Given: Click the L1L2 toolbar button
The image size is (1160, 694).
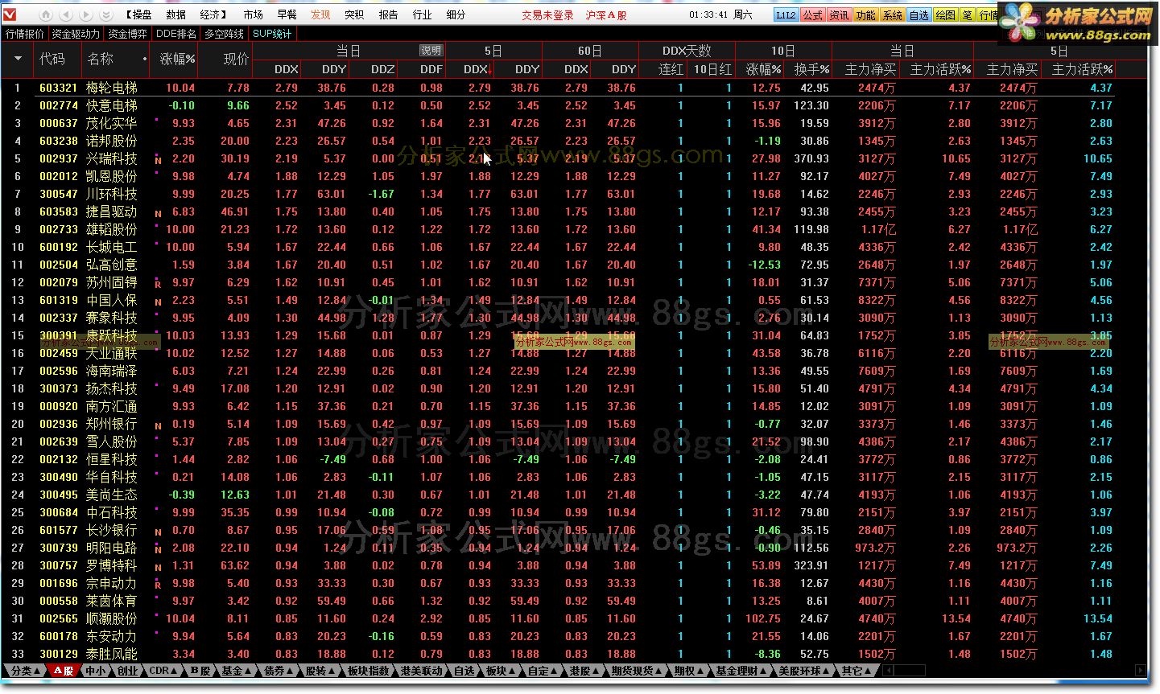Looking at the screenshot, I should [786, 14].
